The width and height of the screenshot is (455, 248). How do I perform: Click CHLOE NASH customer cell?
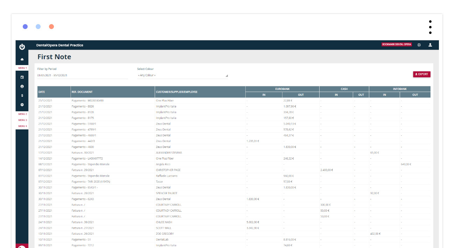(164, 222)
